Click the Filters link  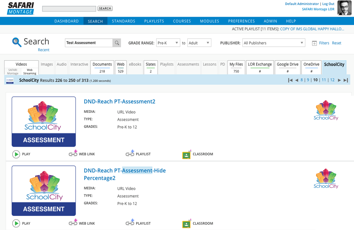(324, 43)
